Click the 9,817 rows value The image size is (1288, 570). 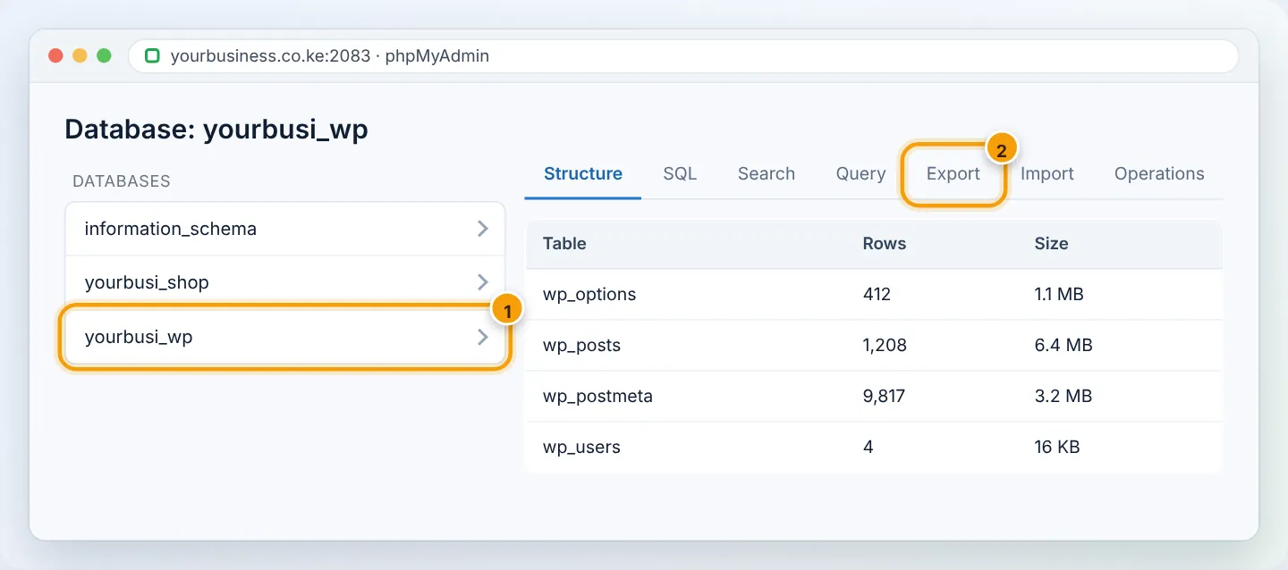(x=885, y=396)
